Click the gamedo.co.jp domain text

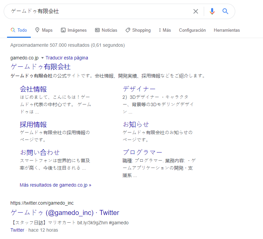click(24, 58)
